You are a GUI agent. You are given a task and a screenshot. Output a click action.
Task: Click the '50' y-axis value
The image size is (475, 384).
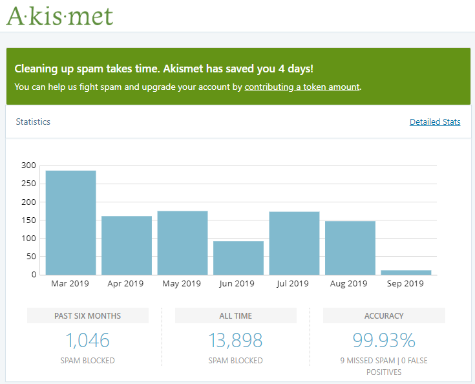pyautogui.click(x=31, y=257)
